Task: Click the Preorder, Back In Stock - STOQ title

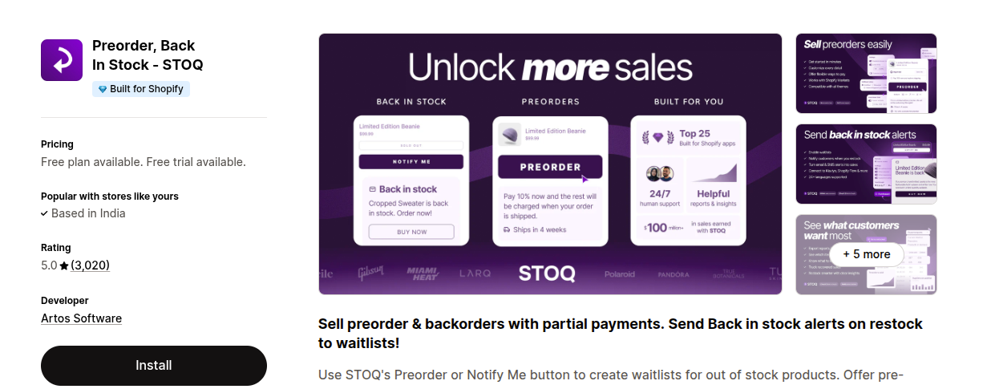Action: pos(148,55)
